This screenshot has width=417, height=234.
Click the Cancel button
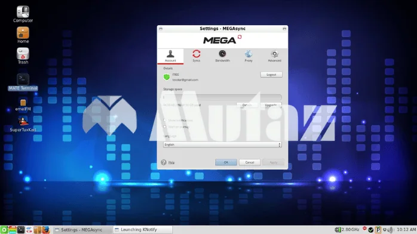(x=250, y=162)
